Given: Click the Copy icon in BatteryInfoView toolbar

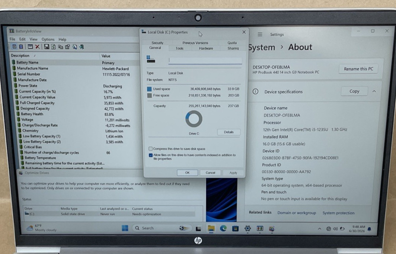Looking at the screenshot, I should pos(60,47).
